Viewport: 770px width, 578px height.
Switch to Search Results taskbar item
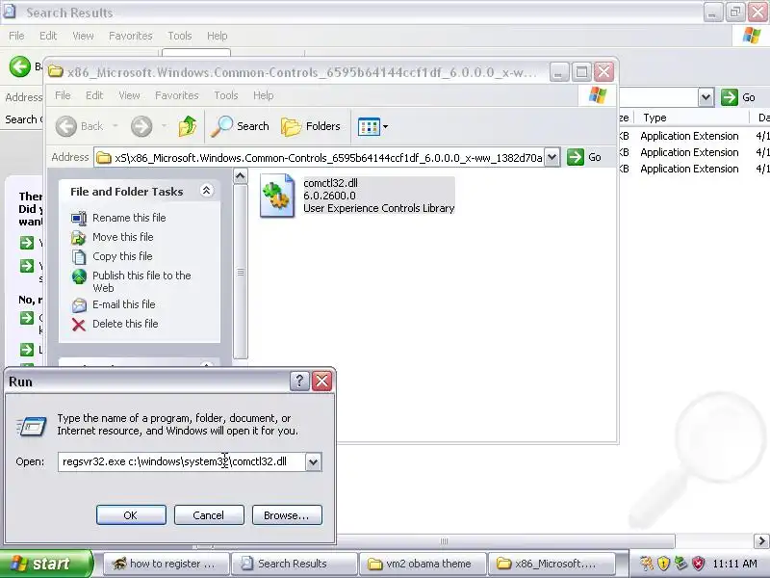click(294, 564)
